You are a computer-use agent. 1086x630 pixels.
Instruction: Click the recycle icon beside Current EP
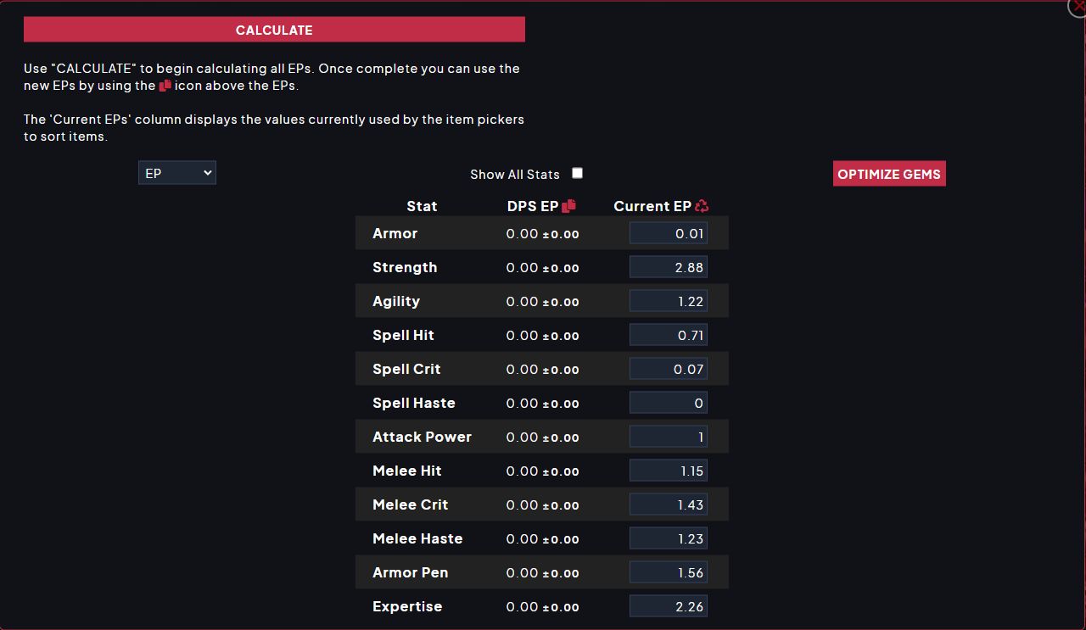[702, 206]
